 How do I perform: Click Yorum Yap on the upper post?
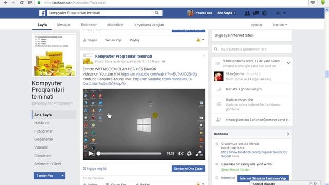pyautogui.click(x=113, y=40)
